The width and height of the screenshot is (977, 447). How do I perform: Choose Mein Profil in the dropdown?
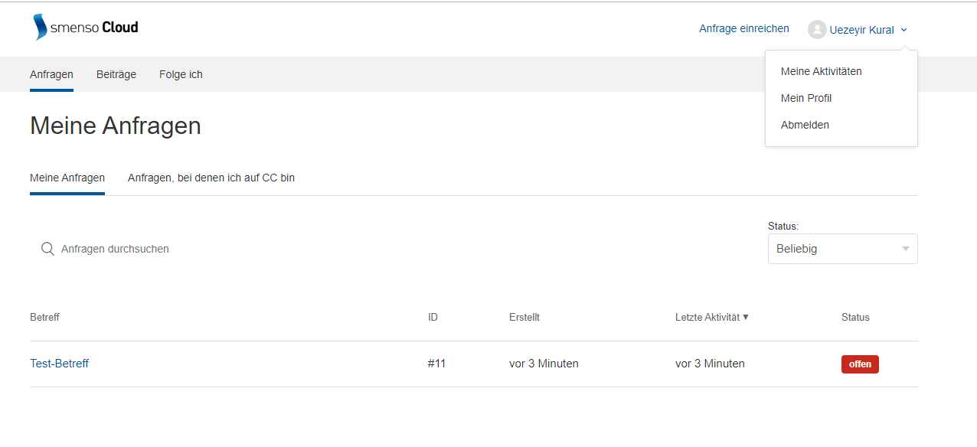806,98
